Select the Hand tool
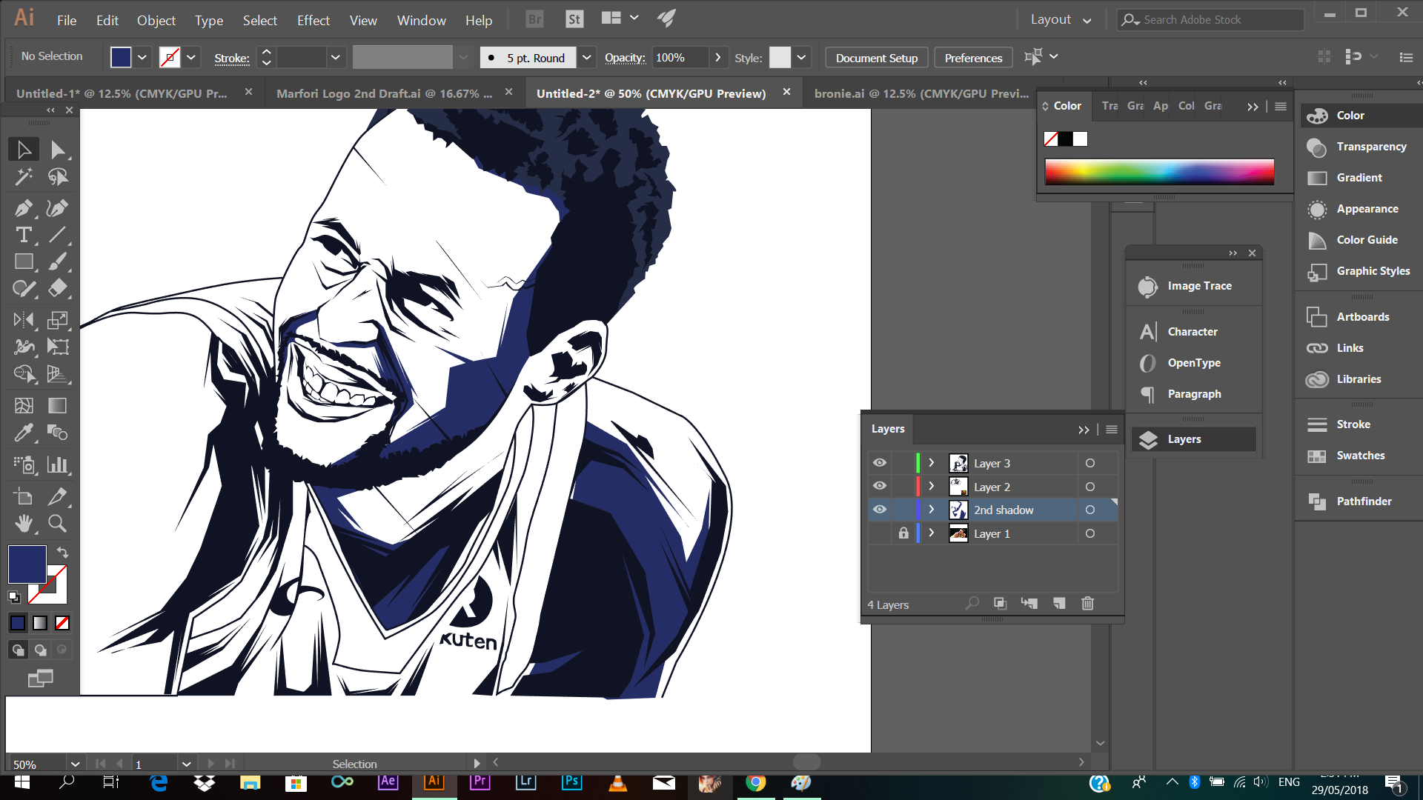Viewport: 1423px width, 800px height. coord(24,524)
